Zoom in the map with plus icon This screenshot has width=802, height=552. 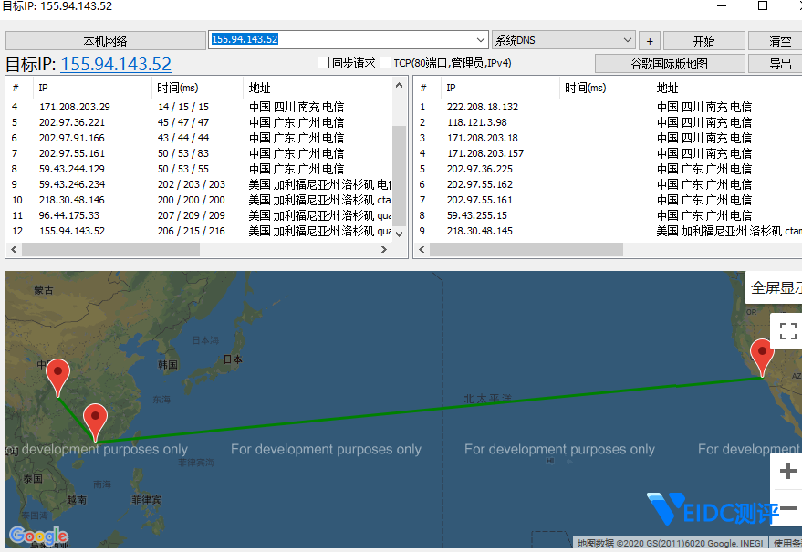(788, 471)
